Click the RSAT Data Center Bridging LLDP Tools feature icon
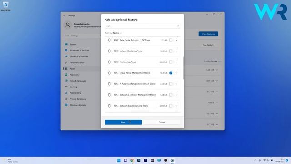This screenshot has width=291, height=164. [109, 40]
